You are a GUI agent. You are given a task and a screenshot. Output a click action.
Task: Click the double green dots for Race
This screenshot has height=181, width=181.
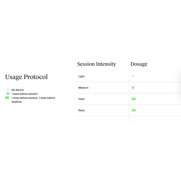[134, 110]
